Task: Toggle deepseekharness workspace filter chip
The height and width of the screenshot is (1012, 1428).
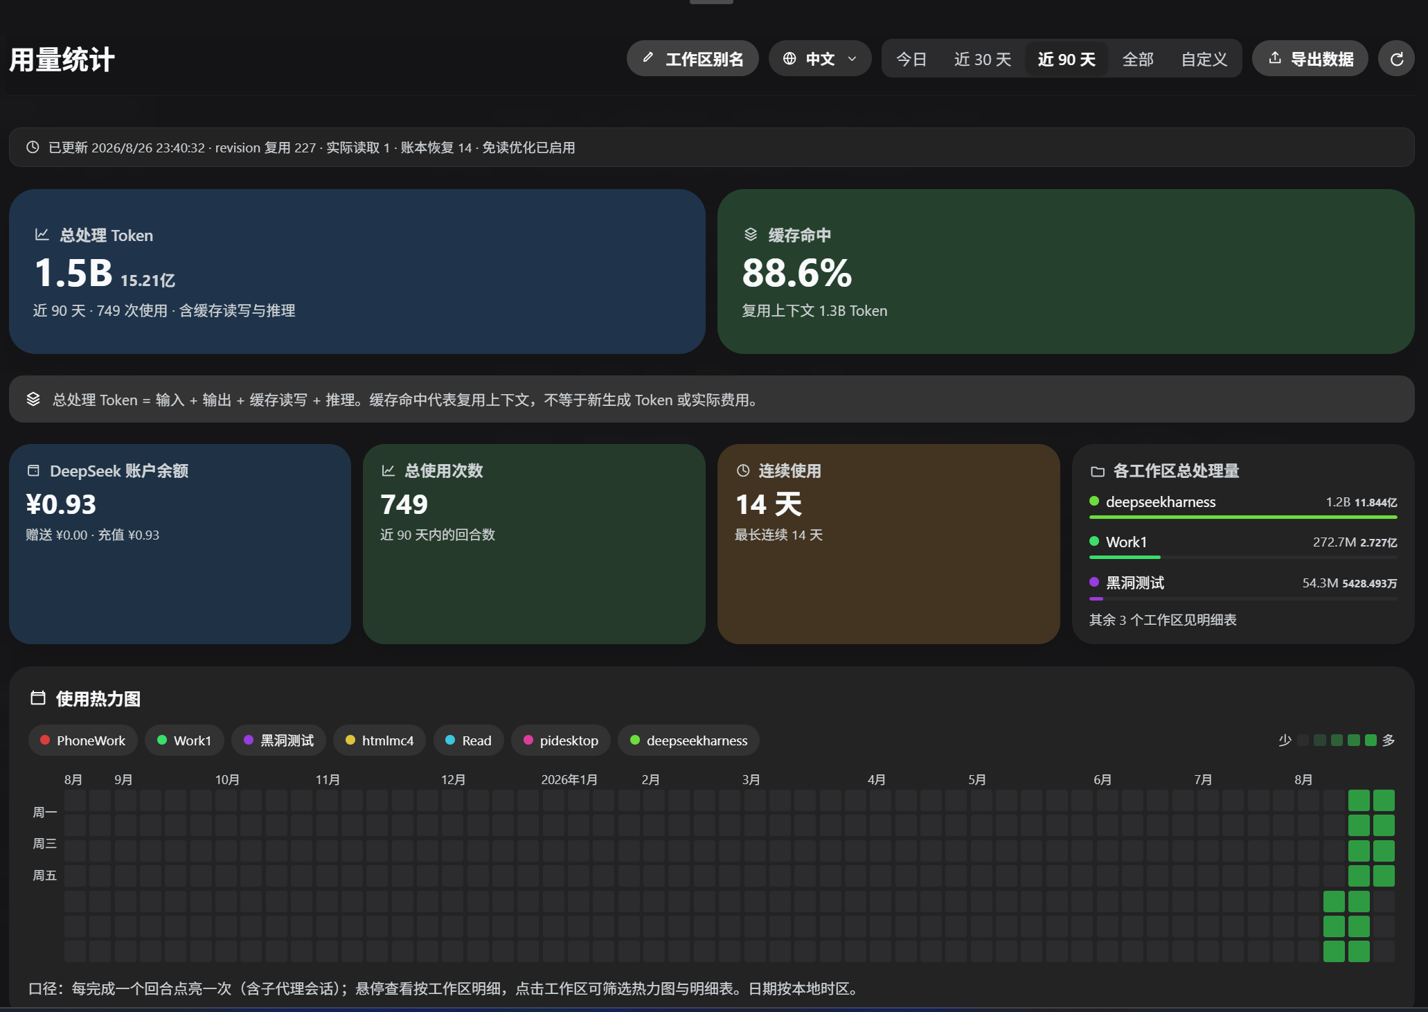Action: coord(688,740)
